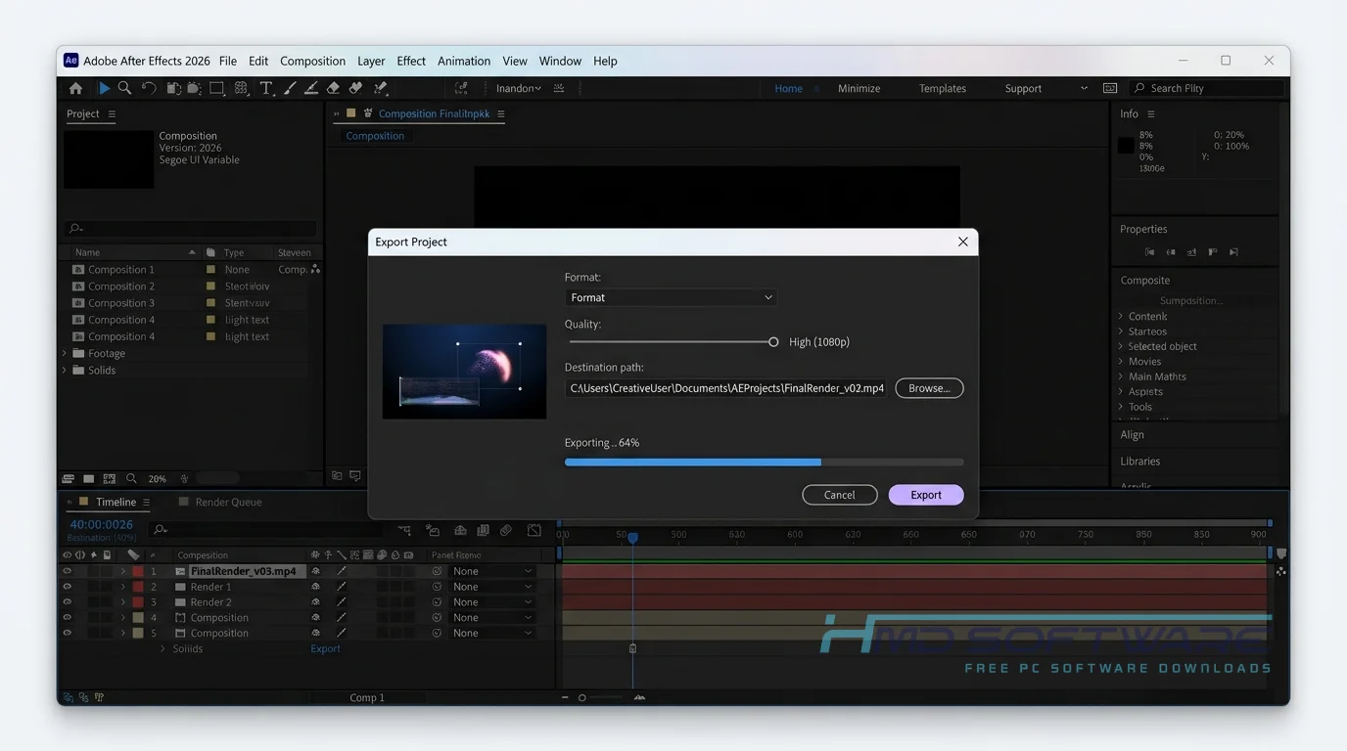This screenshot has height=751, width=1347.
Task: Select the Rotation tool
Action: 149,88
